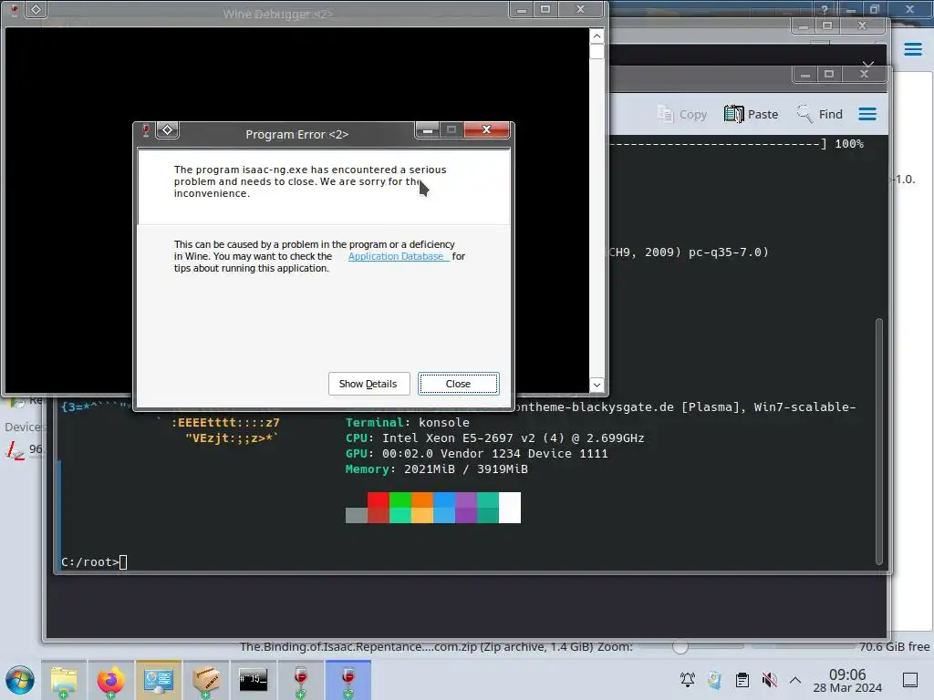
Task: Launch Firefox from the taskbar
Action: [x=110, y=680]
